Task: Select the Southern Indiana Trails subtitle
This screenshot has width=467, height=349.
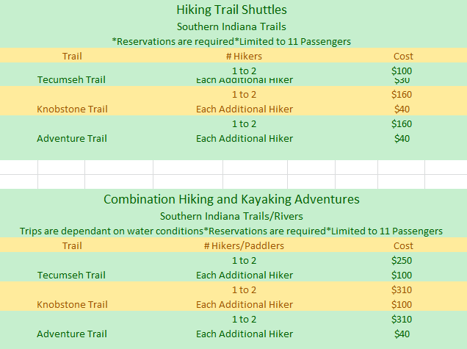Action: click(231, 26)
